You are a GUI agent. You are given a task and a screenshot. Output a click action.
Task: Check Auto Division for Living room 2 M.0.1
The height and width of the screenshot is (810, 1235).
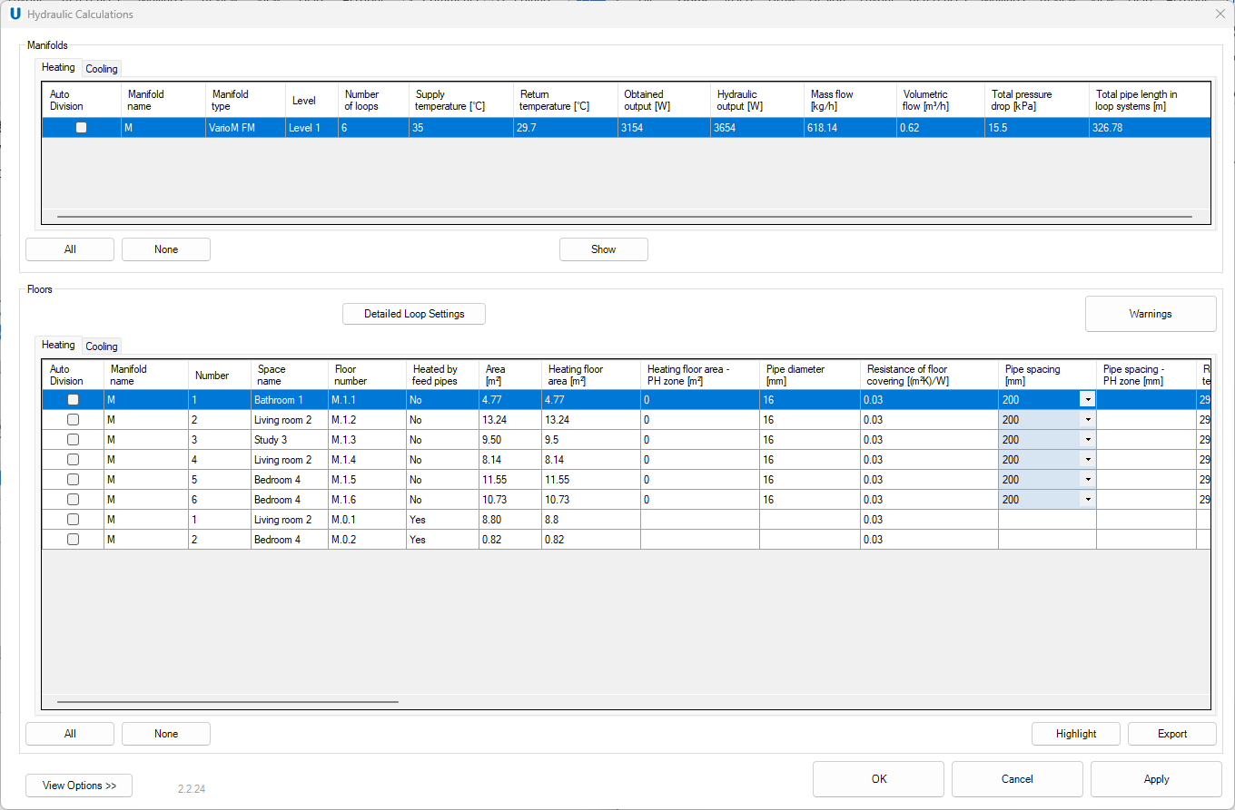(x=73, y=520)
